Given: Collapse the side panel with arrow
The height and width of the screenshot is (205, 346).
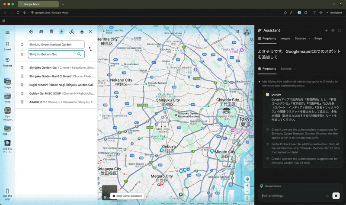Looking at the screenshot, I should tap(100, 115).
